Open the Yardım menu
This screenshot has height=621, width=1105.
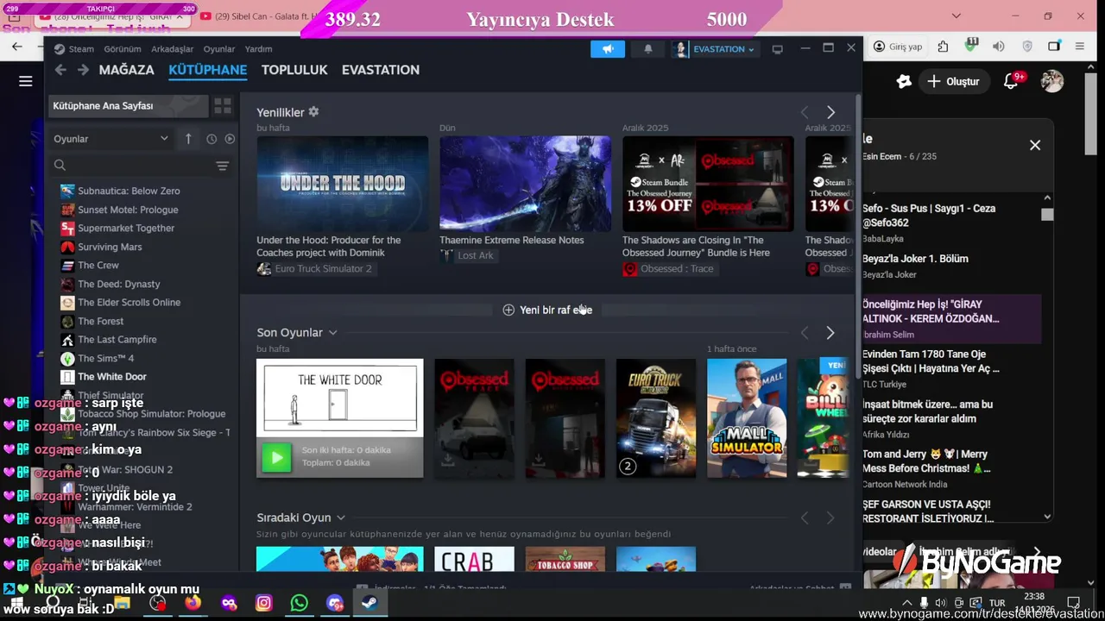pos(259,49)
